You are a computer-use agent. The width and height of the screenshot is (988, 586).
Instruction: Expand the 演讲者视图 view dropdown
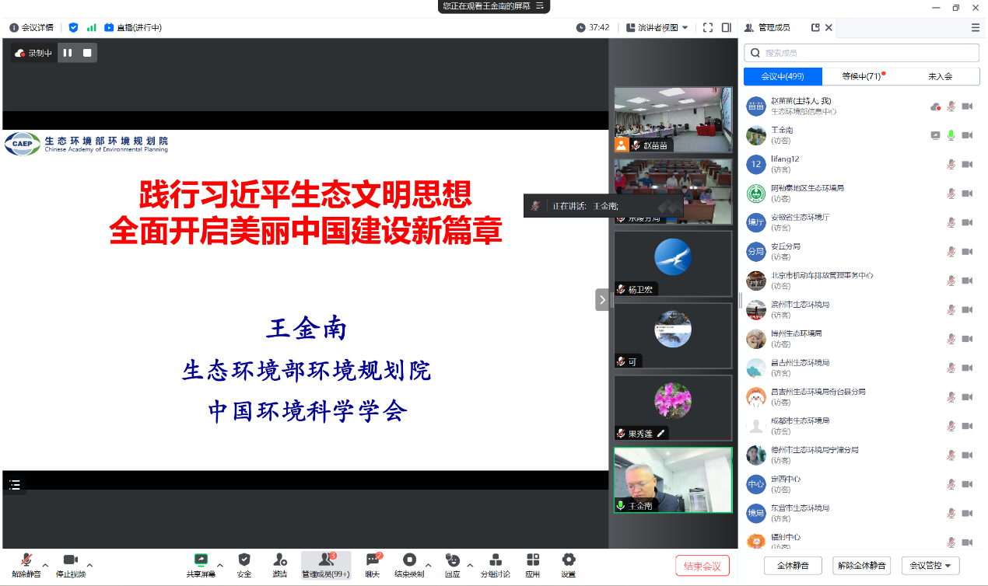point(657,27)
